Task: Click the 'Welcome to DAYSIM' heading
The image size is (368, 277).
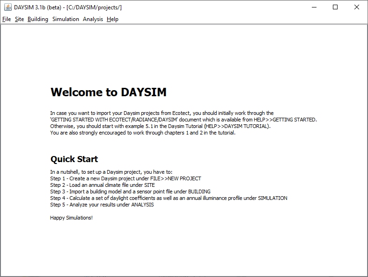Action: [109, 92]
